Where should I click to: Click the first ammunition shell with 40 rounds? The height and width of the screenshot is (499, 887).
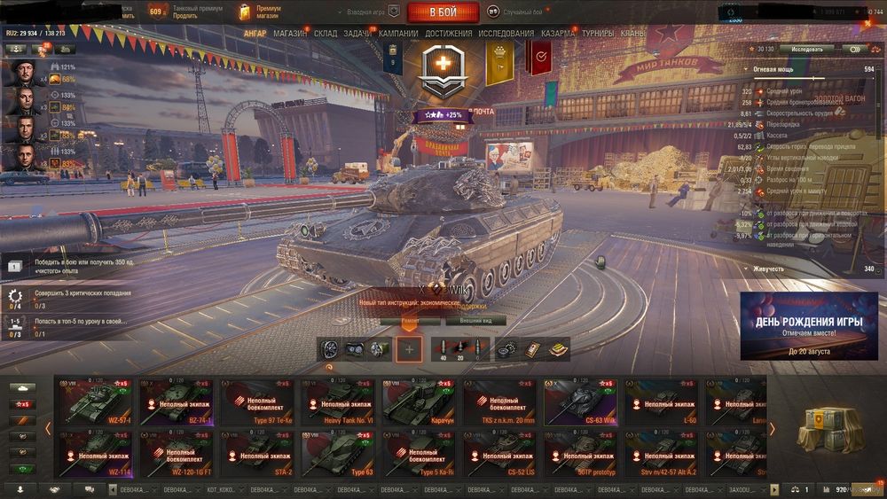point(443,350)
